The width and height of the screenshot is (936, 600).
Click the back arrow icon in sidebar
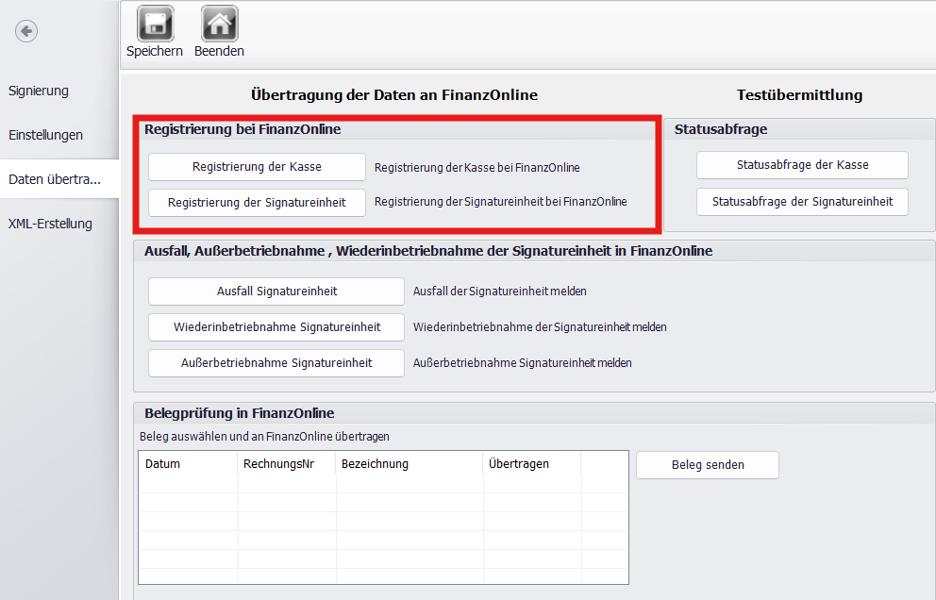(x=25, y=31)
